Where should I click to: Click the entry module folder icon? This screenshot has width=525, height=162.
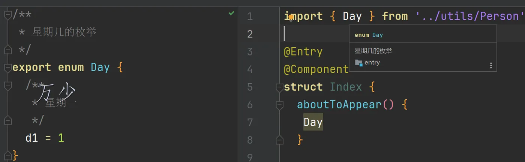[358, 63]
